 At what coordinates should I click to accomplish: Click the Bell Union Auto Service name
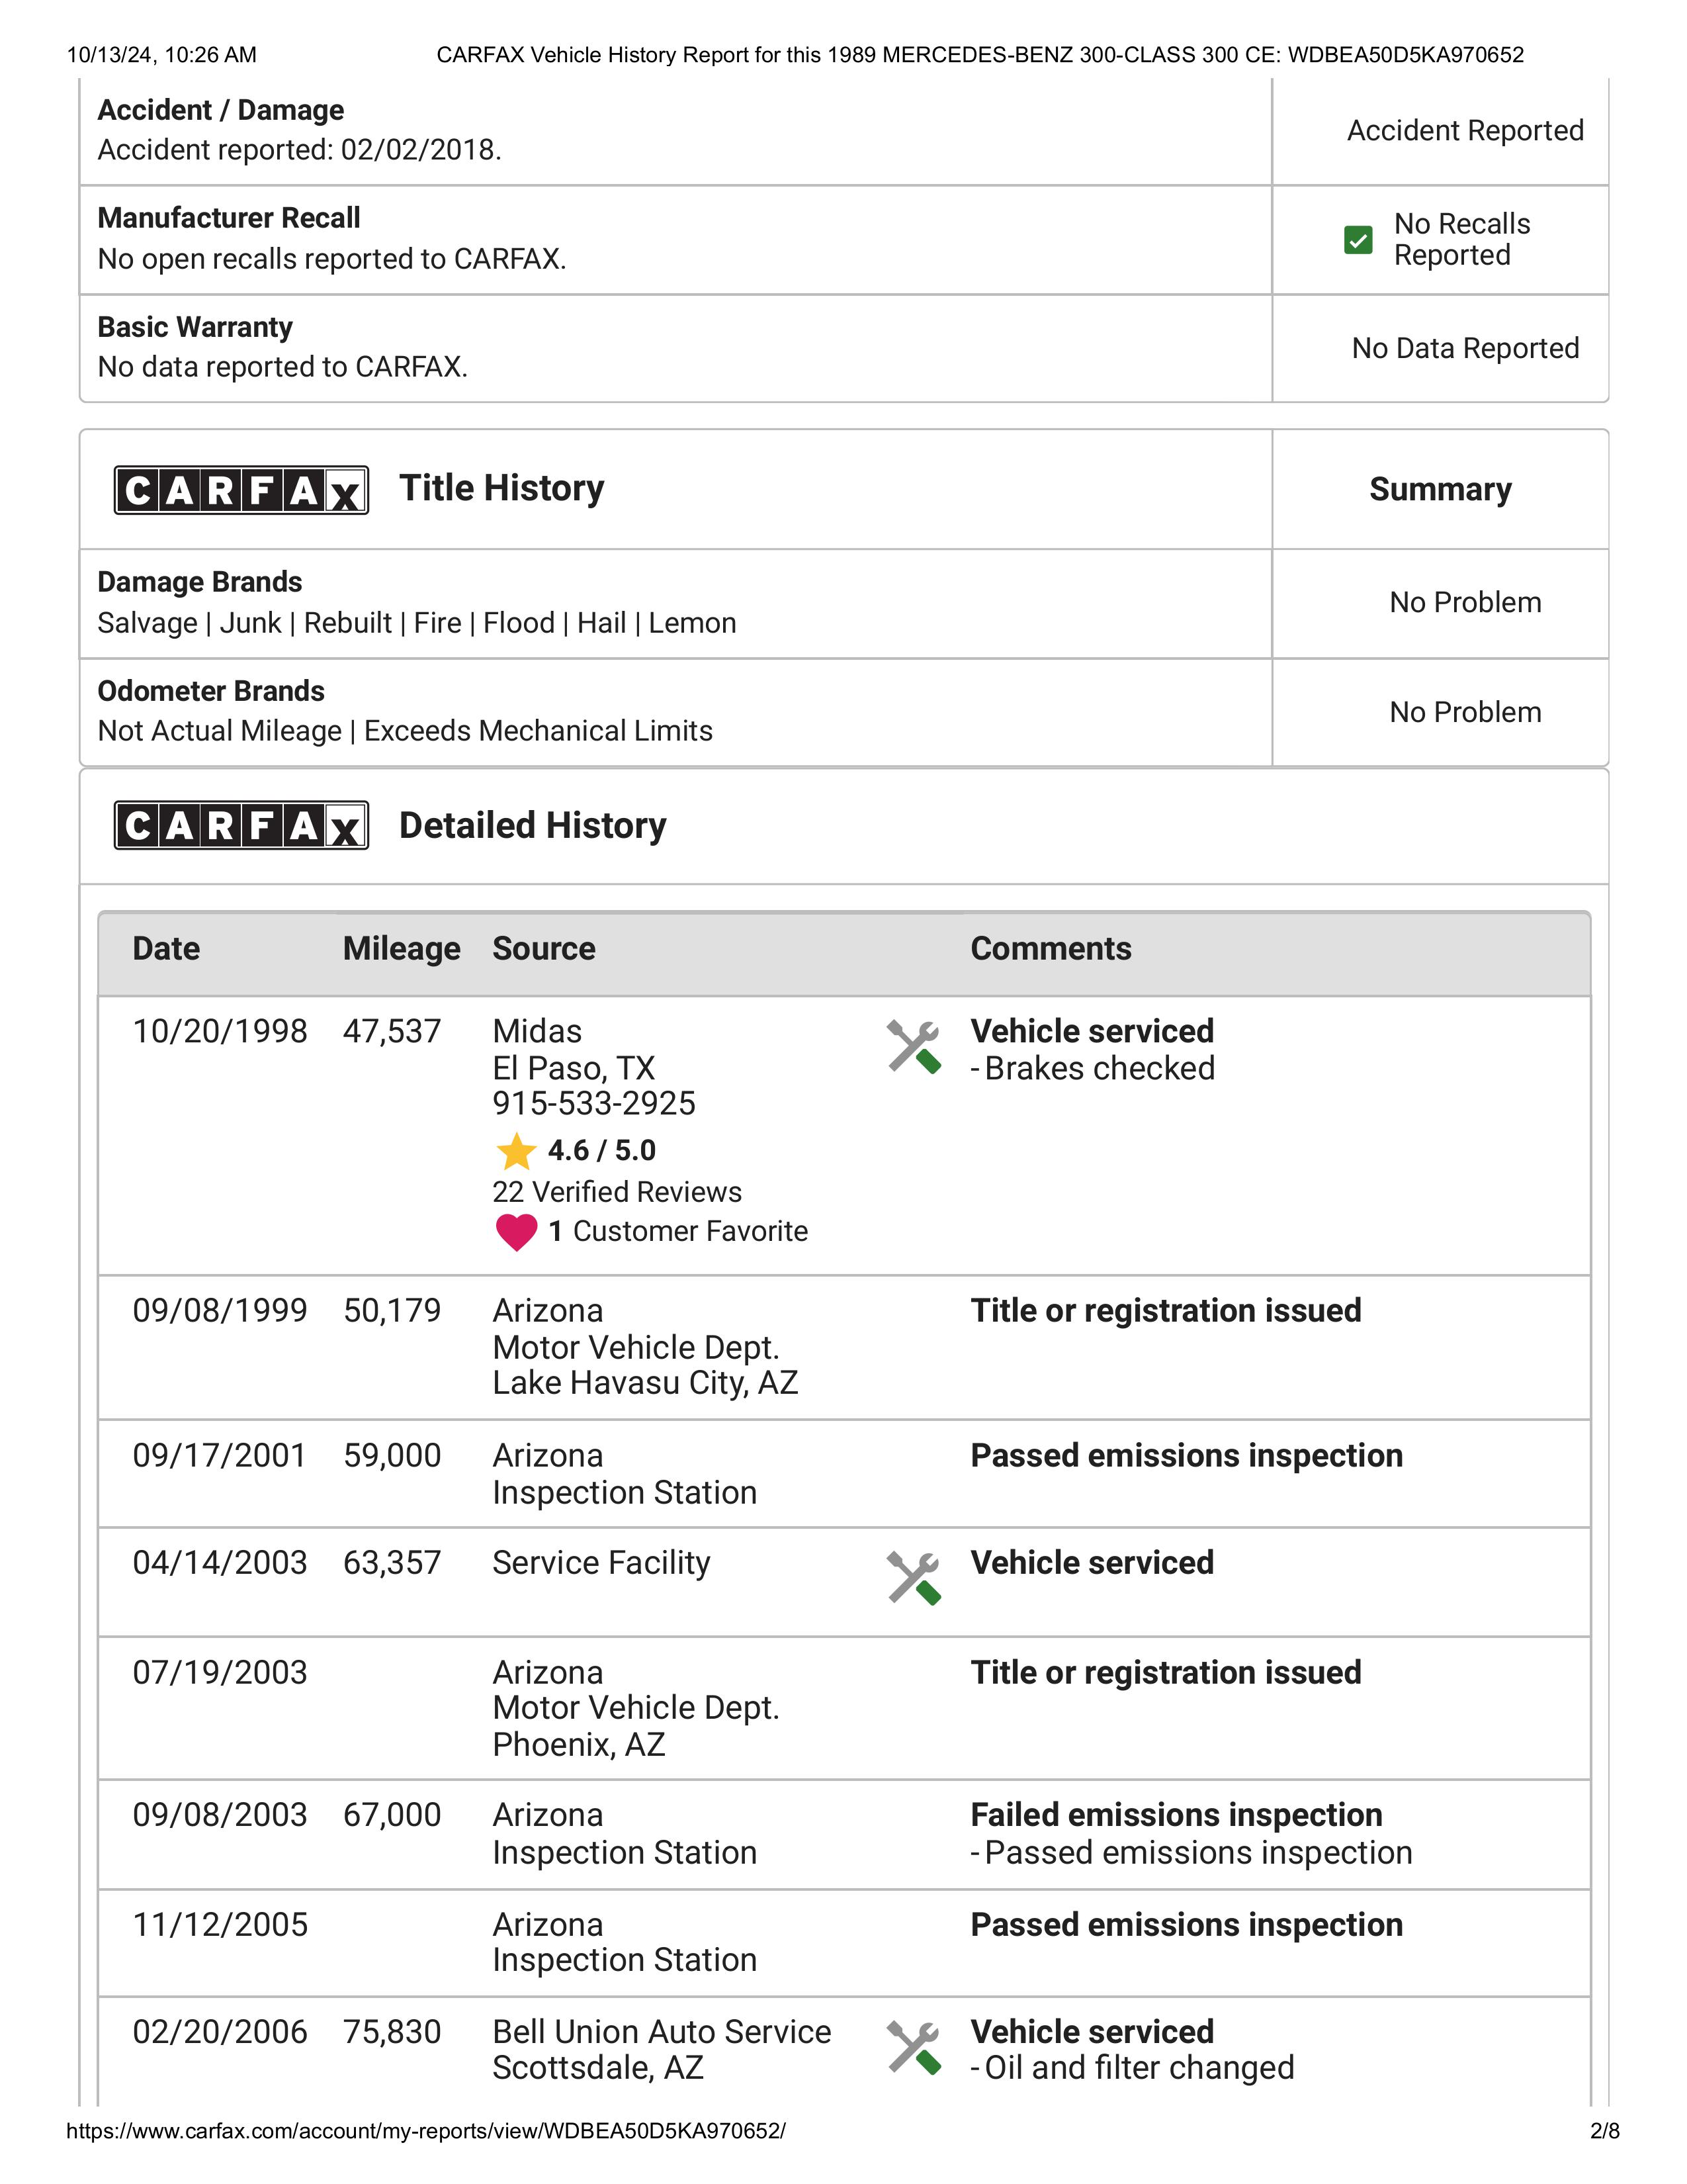click(x=662, y=2032)
